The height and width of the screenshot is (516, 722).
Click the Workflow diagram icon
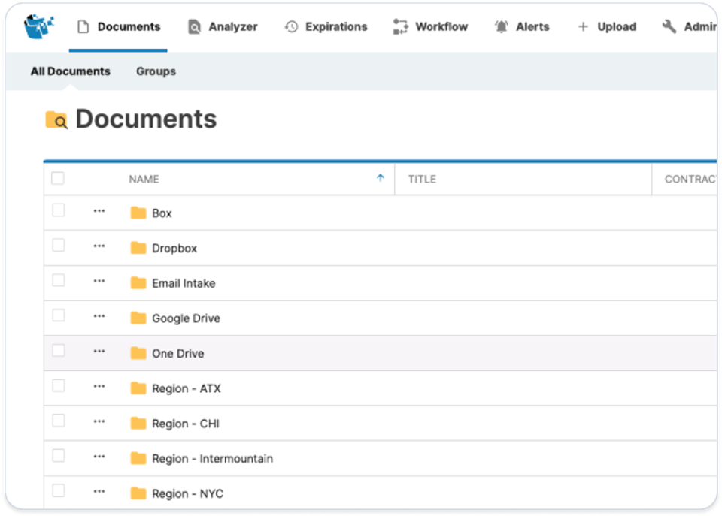tap(400, 27)
